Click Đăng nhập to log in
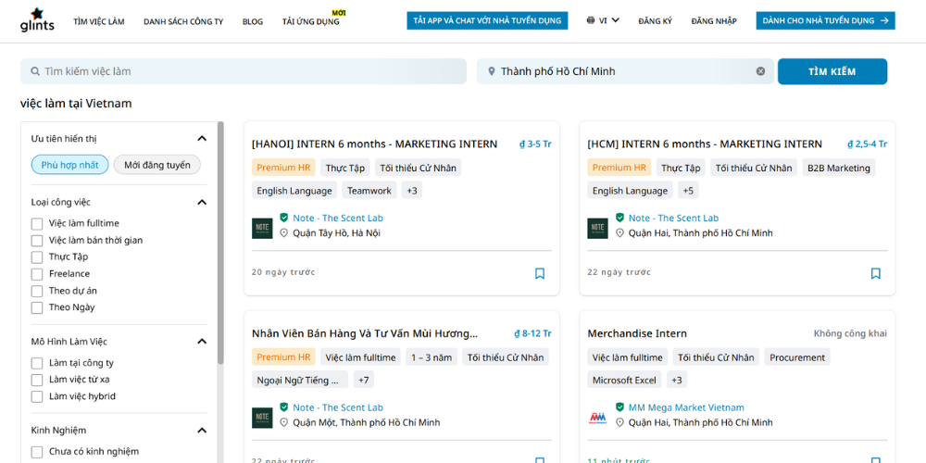Screen dimensions: 926x463 pos(714,21)
